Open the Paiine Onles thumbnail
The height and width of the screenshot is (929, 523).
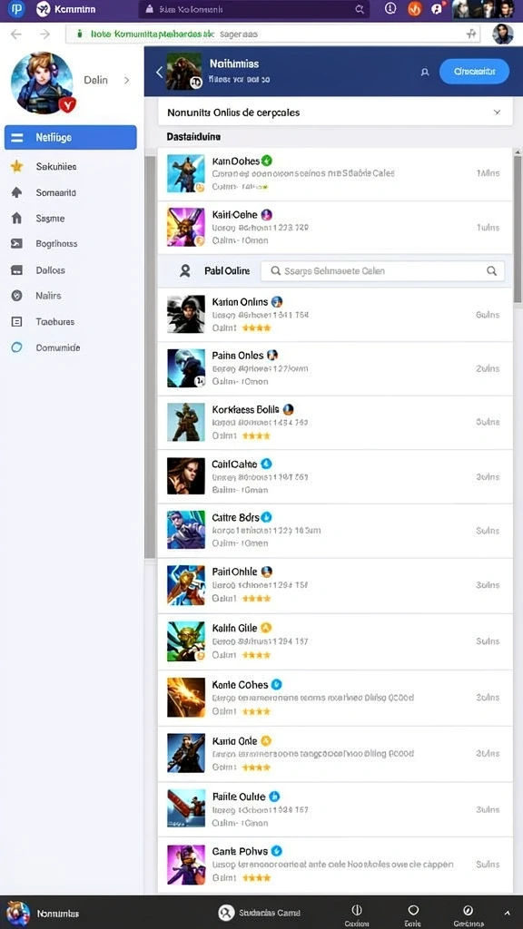click(x=185, y=368)
